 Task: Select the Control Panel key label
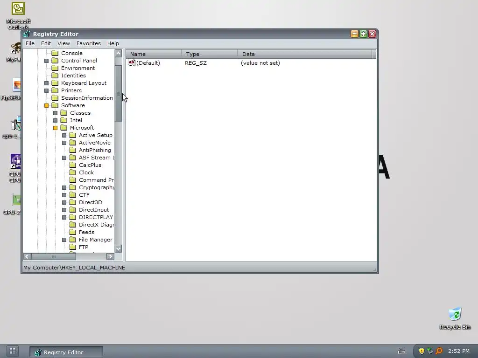click(79, 61)
